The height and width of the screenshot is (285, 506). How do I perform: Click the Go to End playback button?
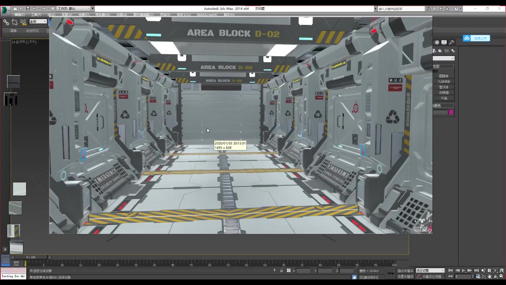point(476,270)
